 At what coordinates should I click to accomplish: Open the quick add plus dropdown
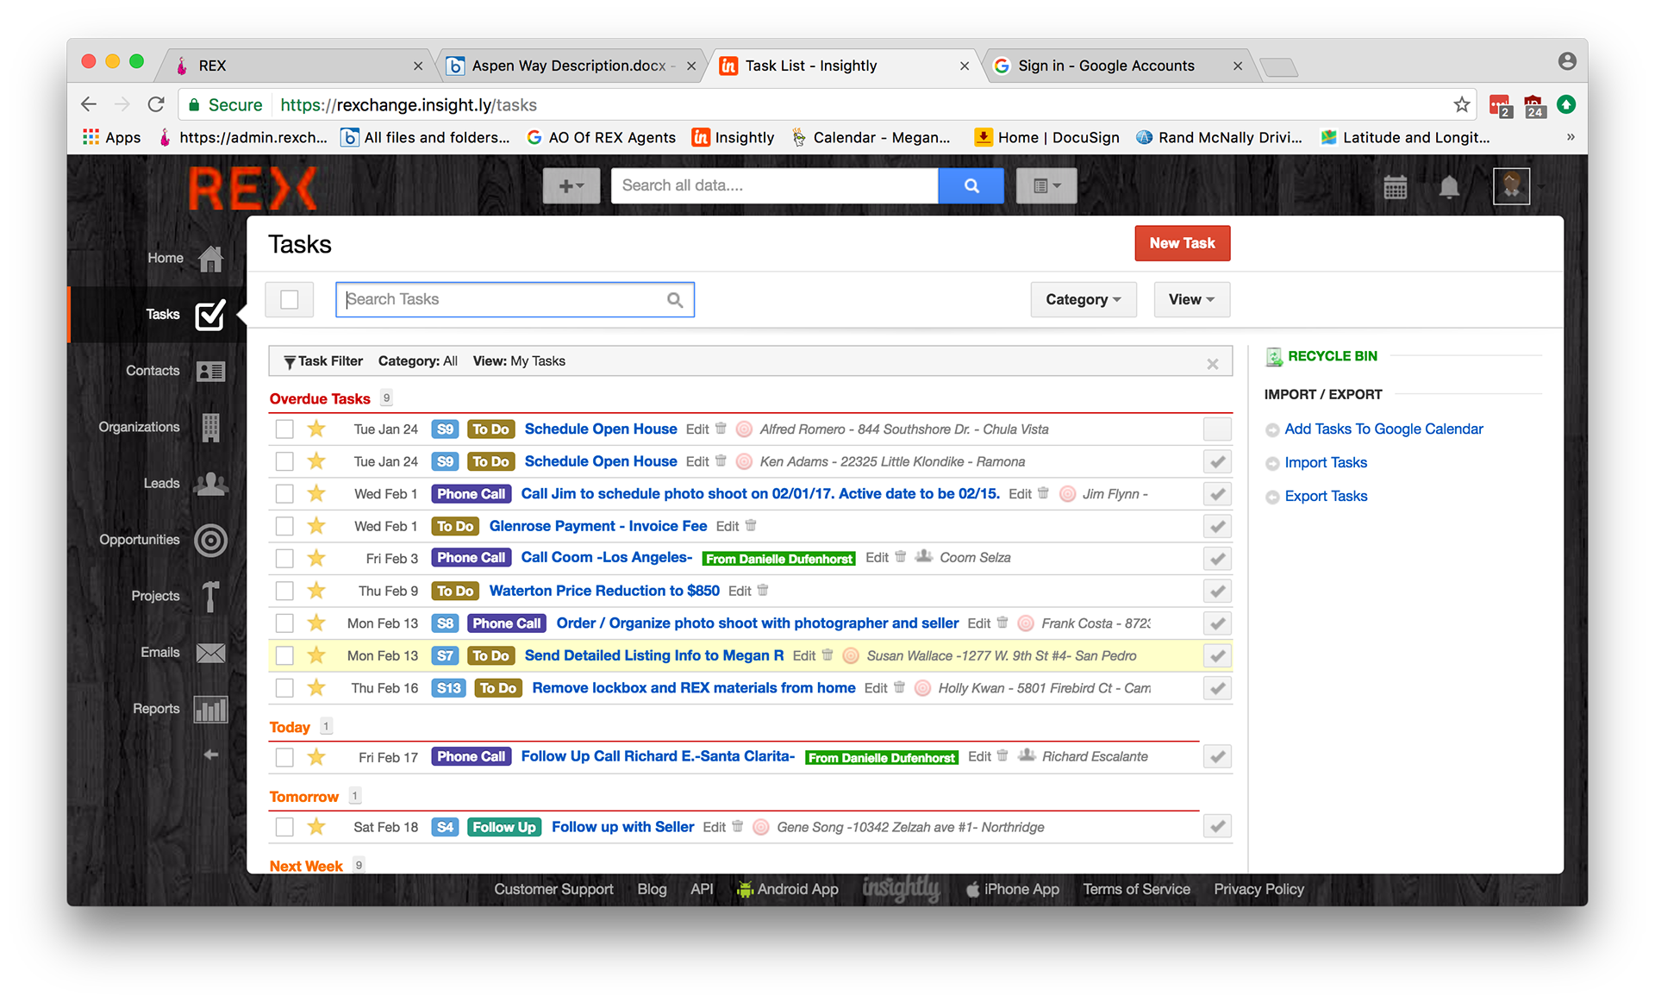tap(571, 185)
